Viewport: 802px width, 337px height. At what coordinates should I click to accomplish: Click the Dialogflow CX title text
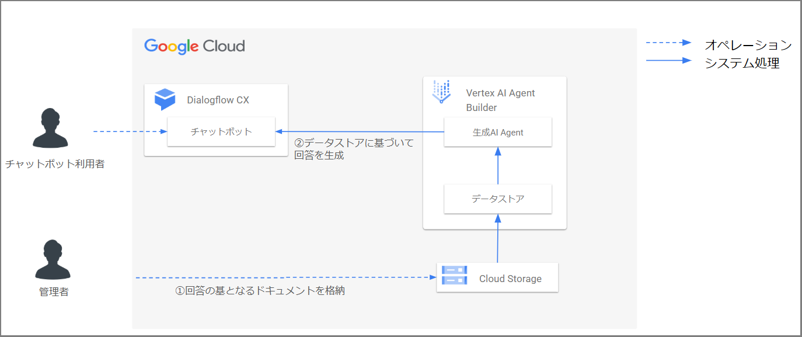[218, 100]
